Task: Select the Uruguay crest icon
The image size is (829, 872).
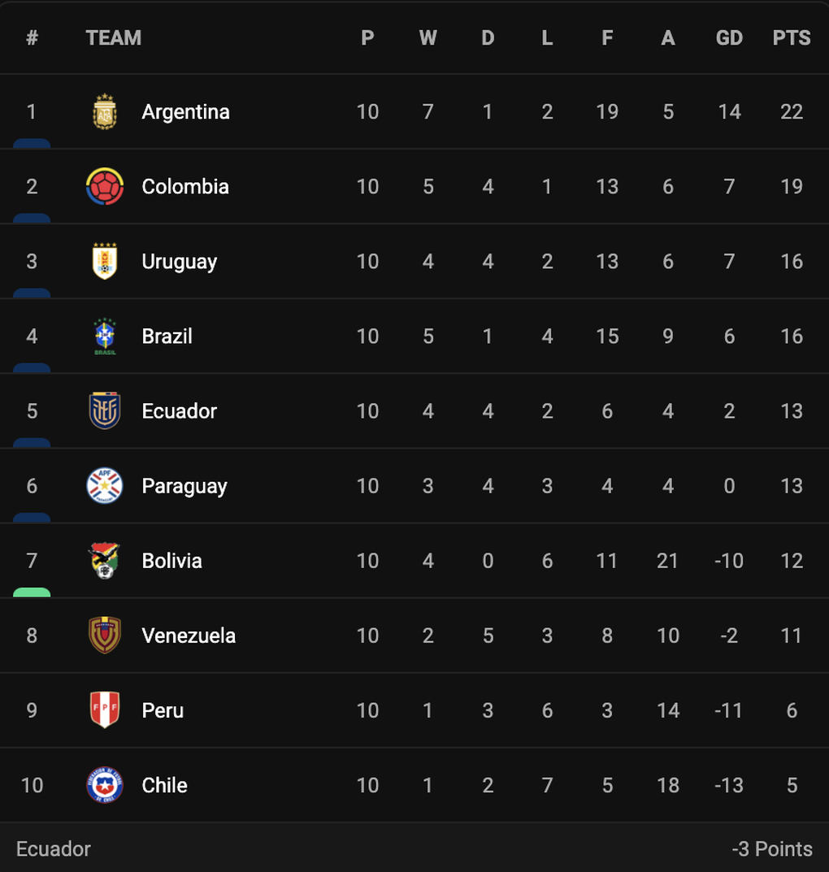Action: coord(105,262)
